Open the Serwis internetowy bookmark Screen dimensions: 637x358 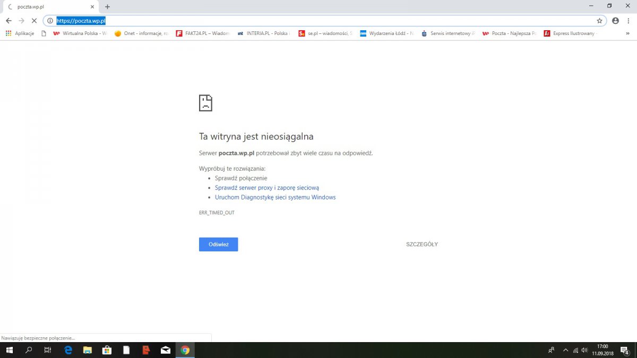click(448, 33)
